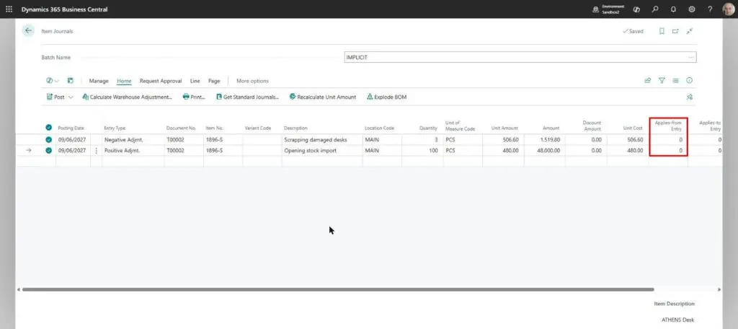
Task: Bookmark this page icon
Action: (662, 31)
